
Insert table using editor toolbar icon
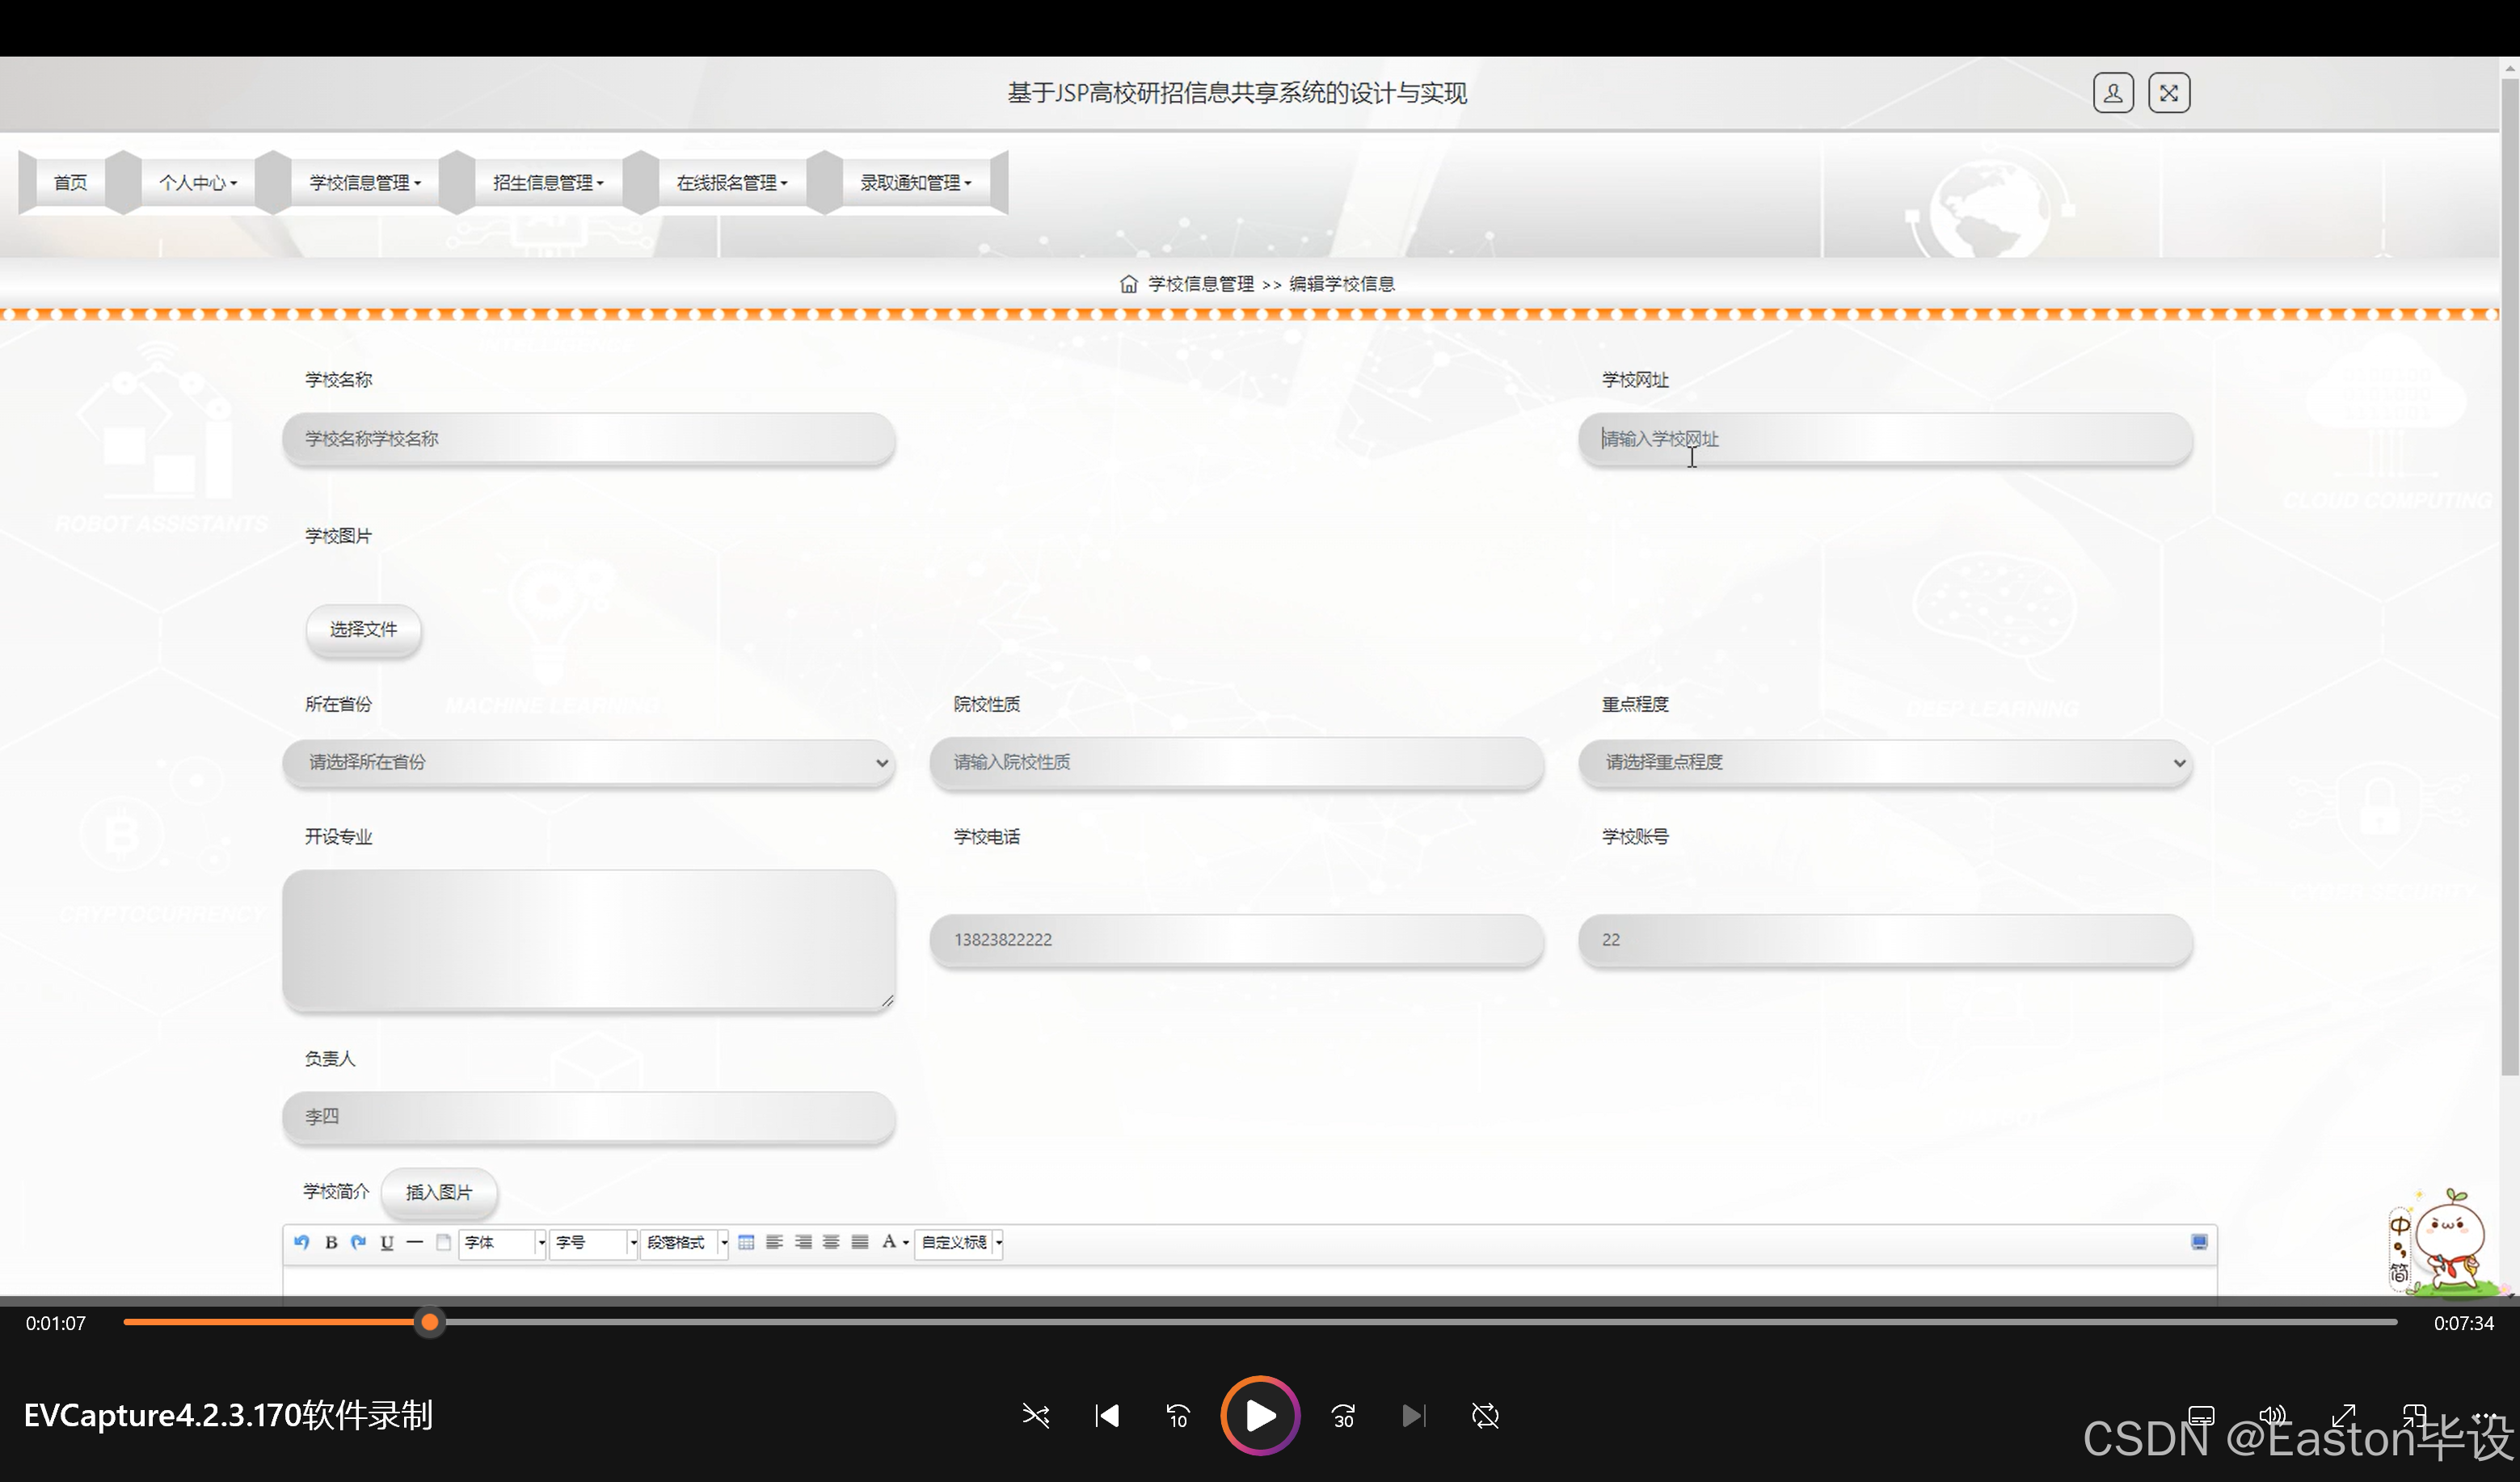click(x=746, y=1242)
